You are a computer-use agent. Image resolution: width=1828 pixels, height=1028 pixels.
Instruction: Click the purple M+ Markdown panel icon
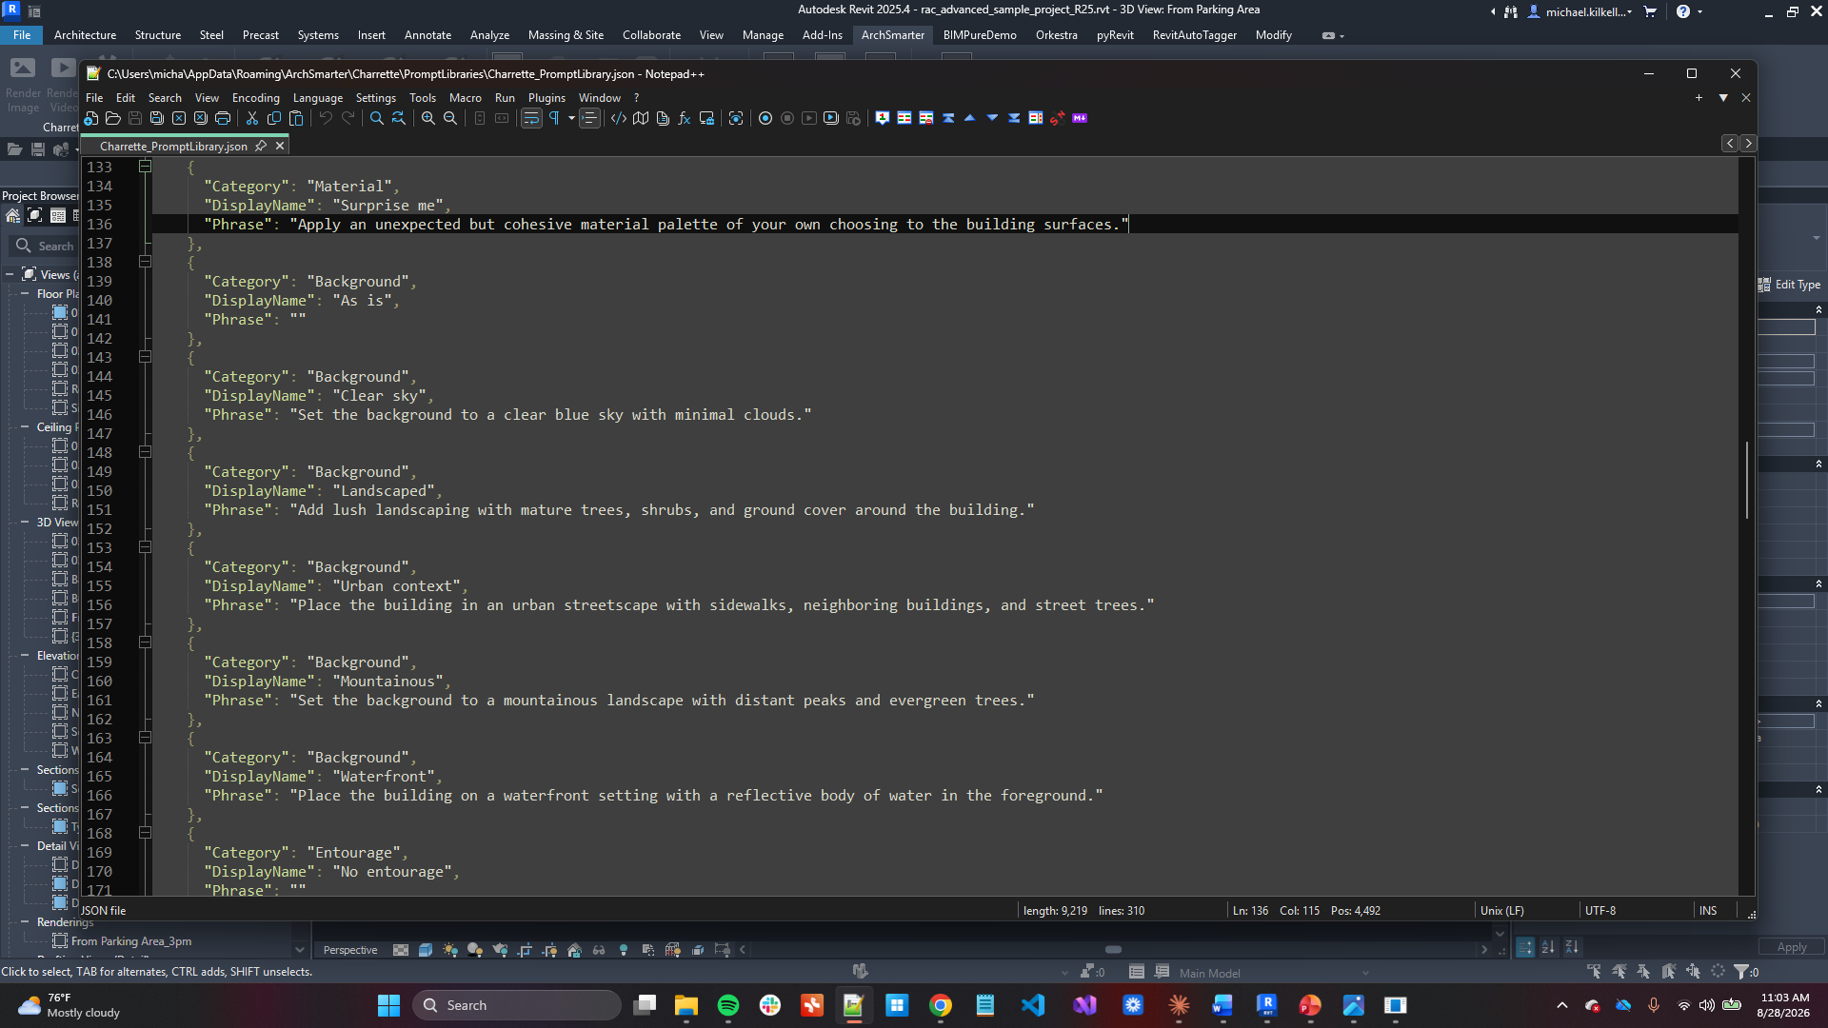[1080, 118]
